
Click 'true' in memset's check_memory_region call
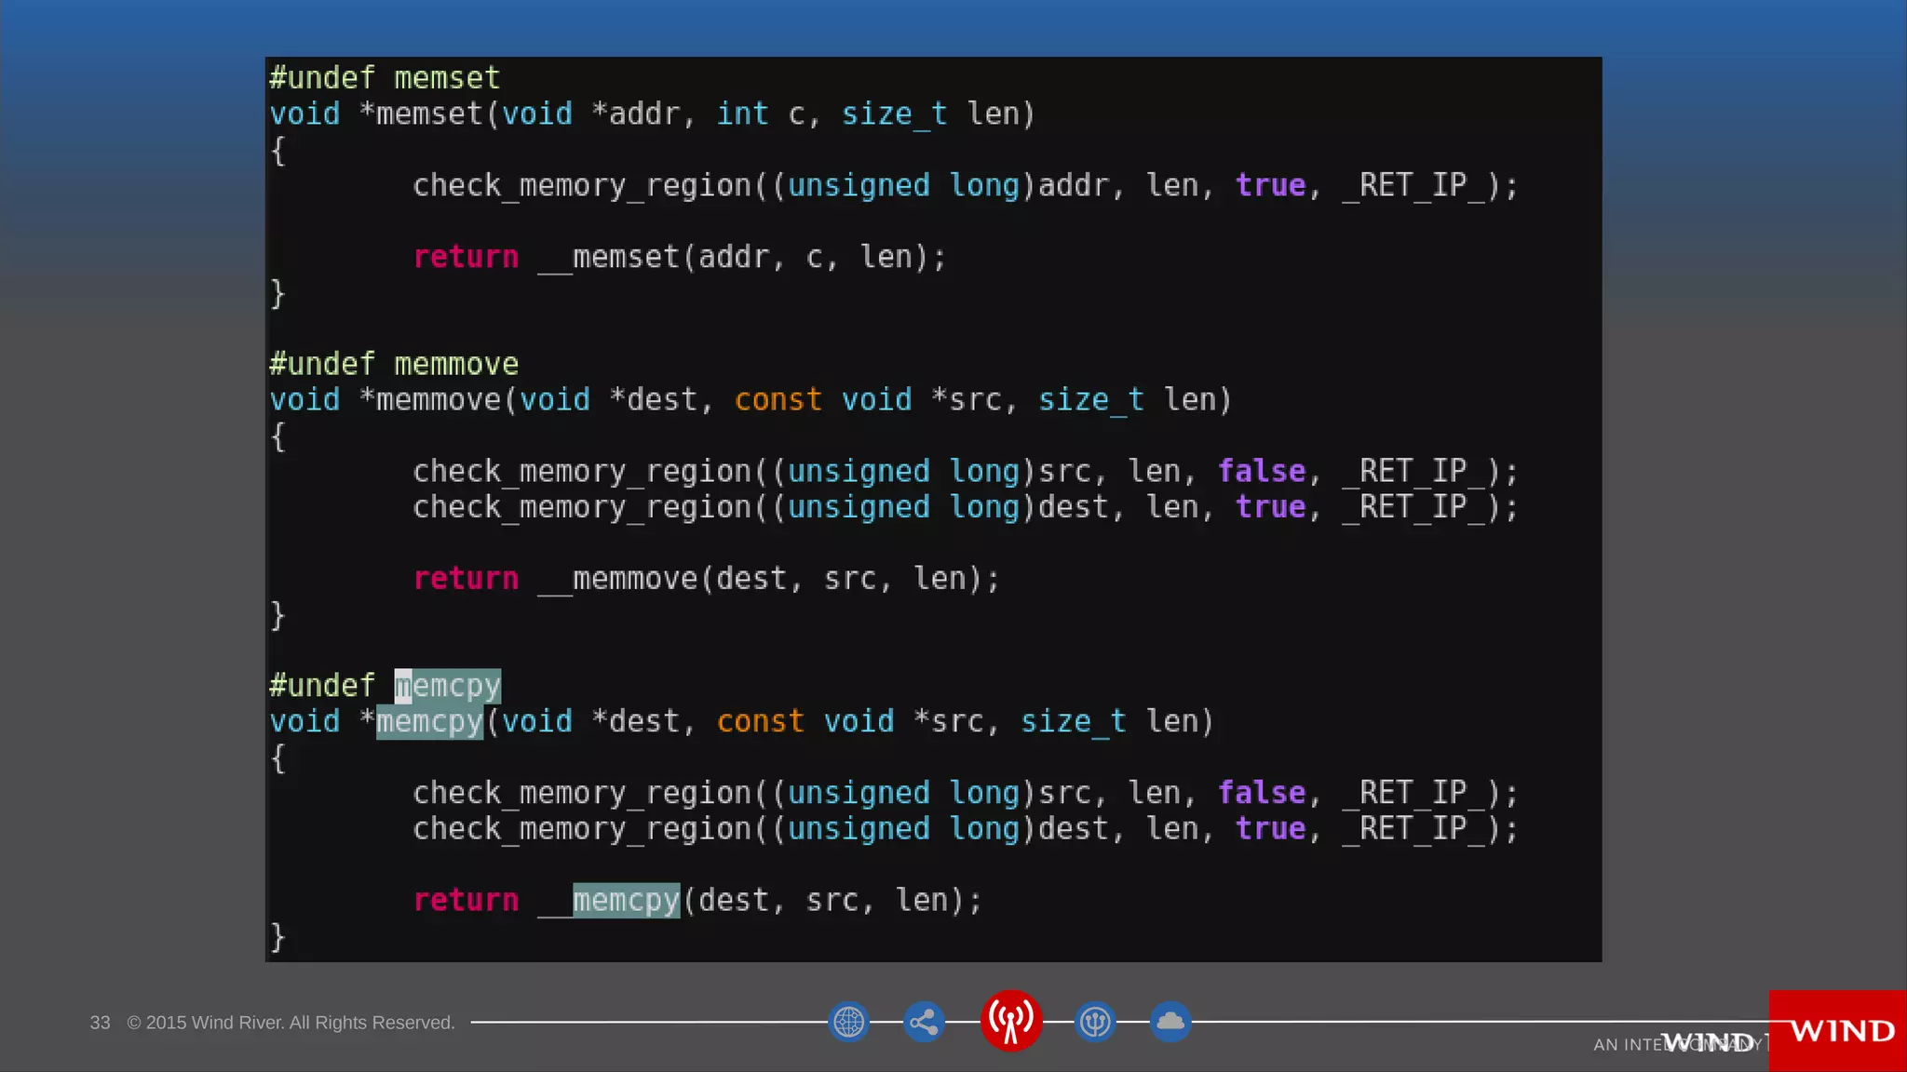[1270, 185]
